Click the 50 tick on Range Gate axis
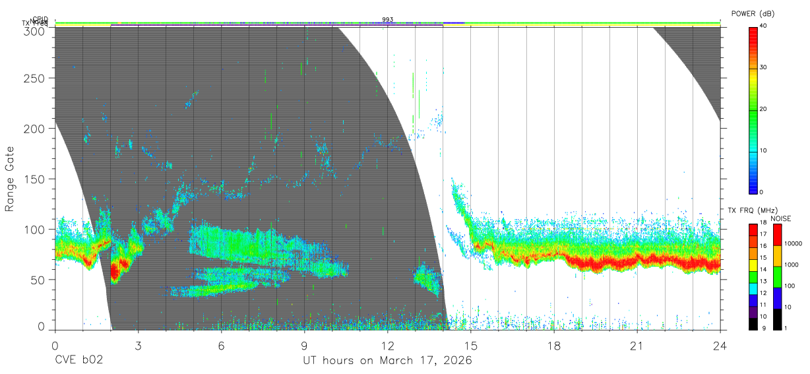 click(x=38, y=279)
